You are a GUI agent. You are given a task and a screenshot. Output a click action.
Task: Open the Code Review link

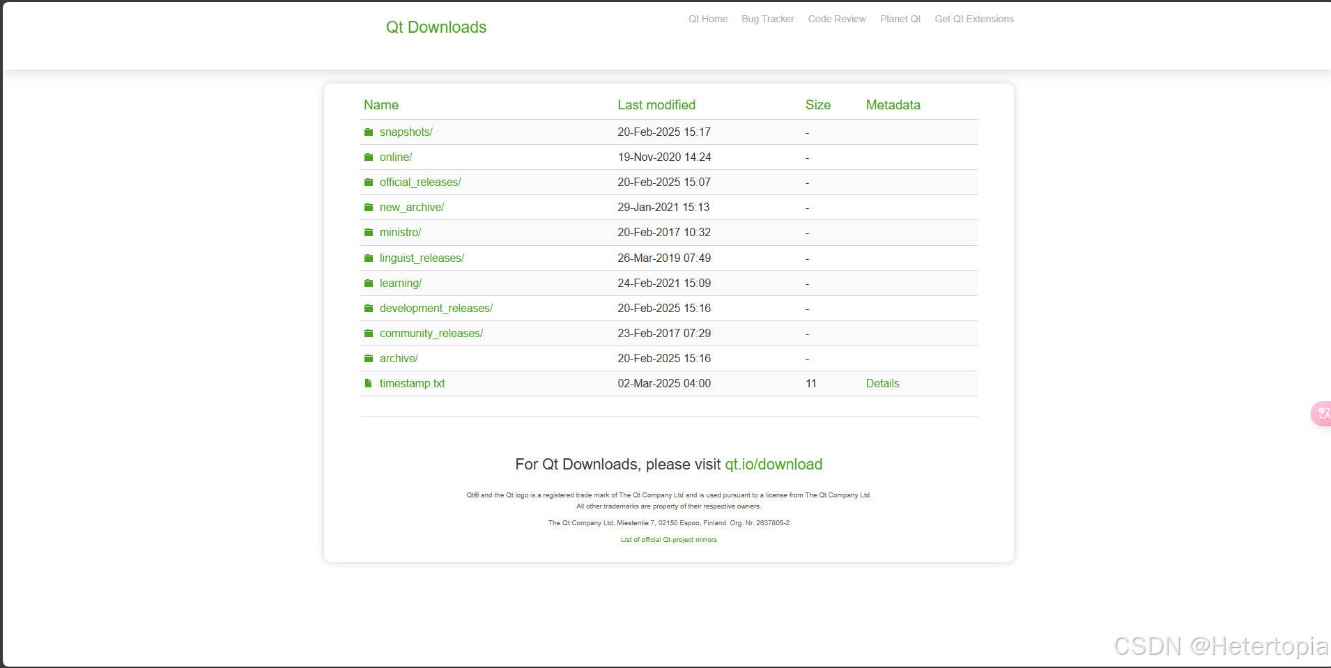837,19
